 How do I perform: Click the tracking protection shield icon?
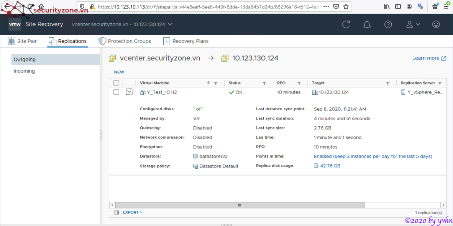[82, 6]
